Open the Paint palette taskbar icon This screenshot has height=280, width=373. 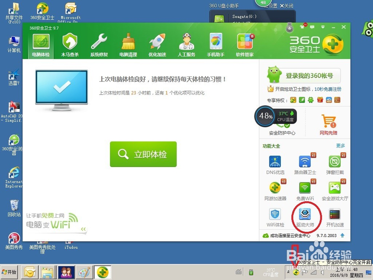tap(84, 272)
